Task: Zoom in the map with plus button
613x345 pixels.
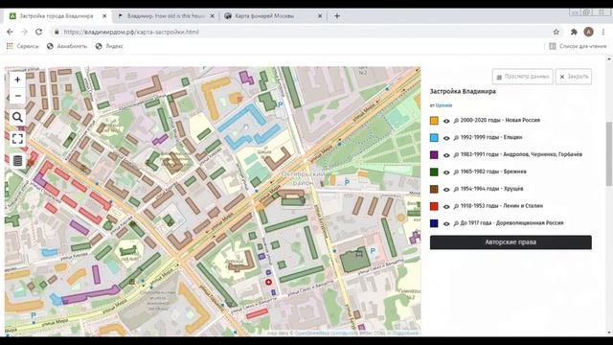Action: click(17, 80)
